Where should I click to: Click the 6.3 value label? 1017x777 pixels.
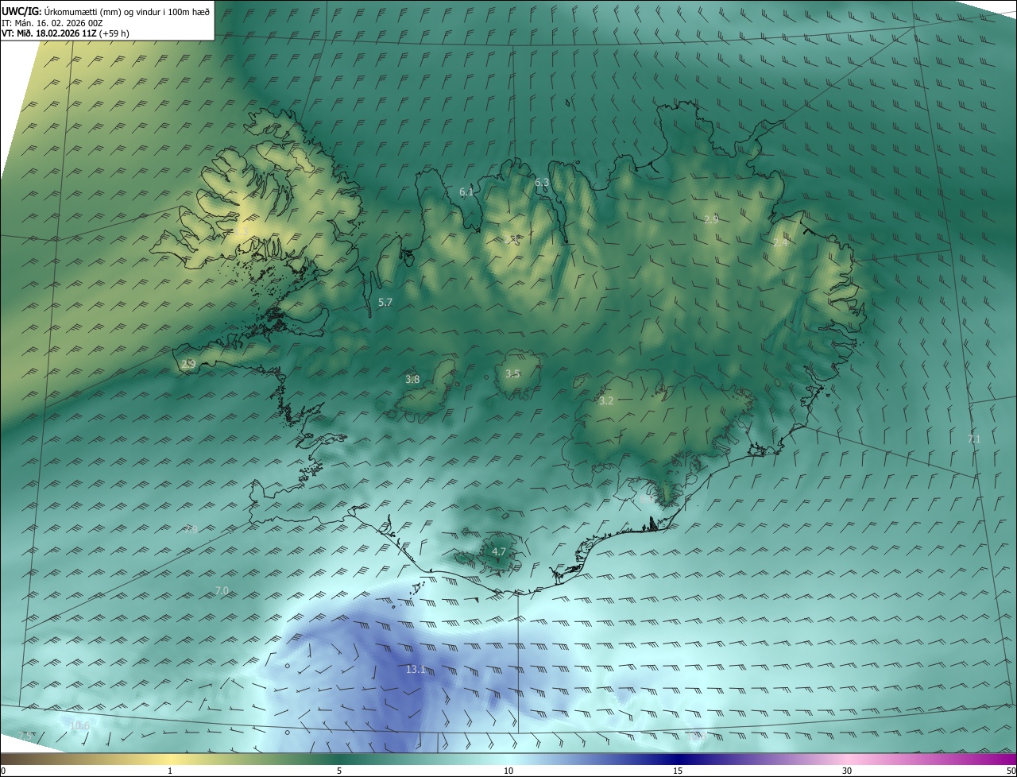click(542, 182)
